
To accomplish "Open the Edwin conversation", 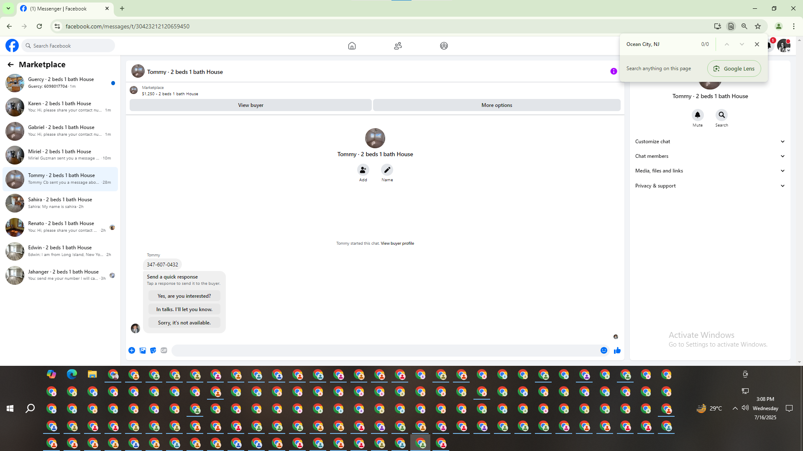I will coord(60,251).
